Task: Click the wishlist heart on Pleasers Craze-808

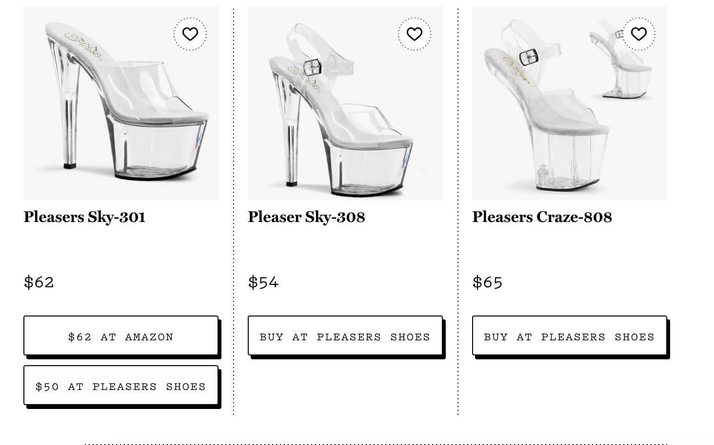Action: tap(639, 34)
